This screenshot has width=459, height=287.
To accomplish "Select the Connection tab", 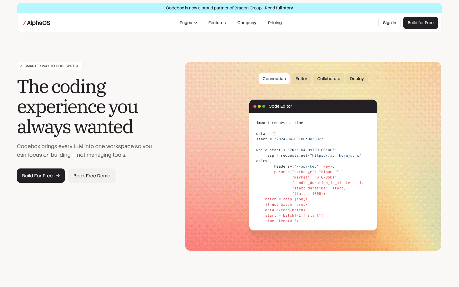I will (x=274, y=79).
